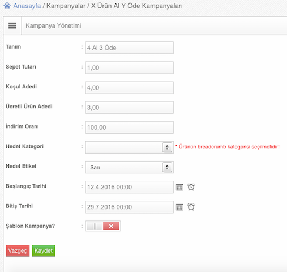Click the Sepet Tutarı input field
This screenshot has width=287, height=272.
130,67
